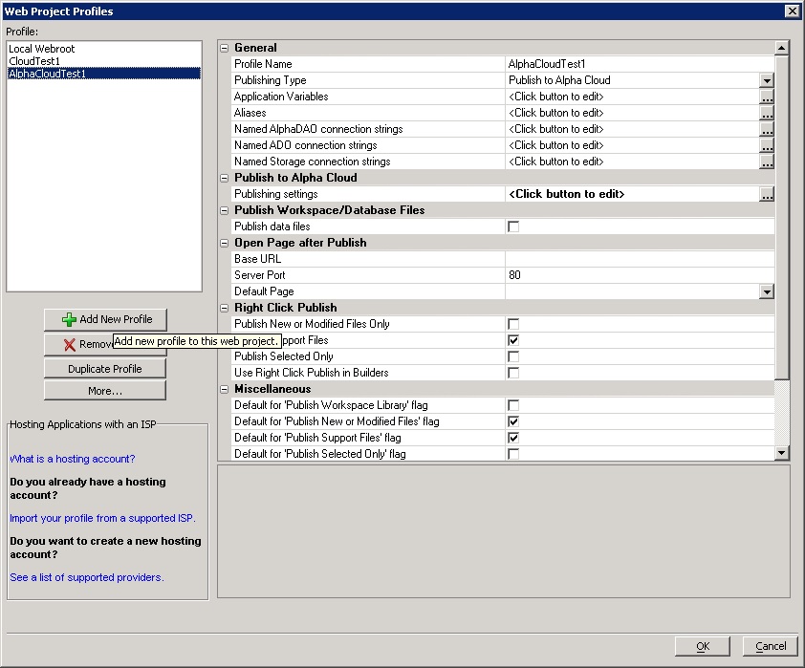This screenshot has width=805, height=668.
Task: Open editor for Named Storage connection strings
Action: pyautogui.click(x=767, y=162)
